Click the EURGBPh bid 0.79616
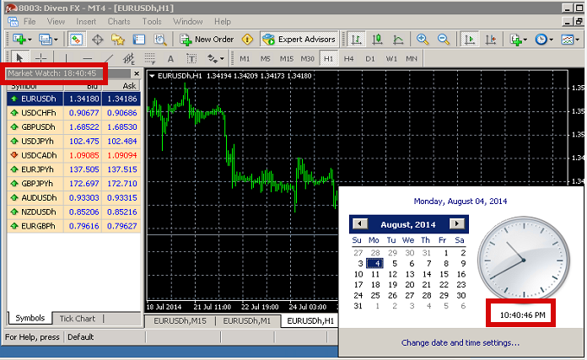The width and height of the screenshot is (587, 360). (83, 226)
